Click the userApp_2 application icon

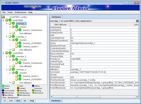click(x=10, y=56)
